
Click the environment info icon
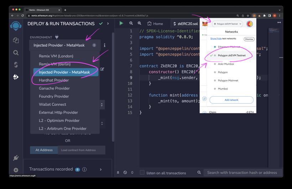point(104,45)
